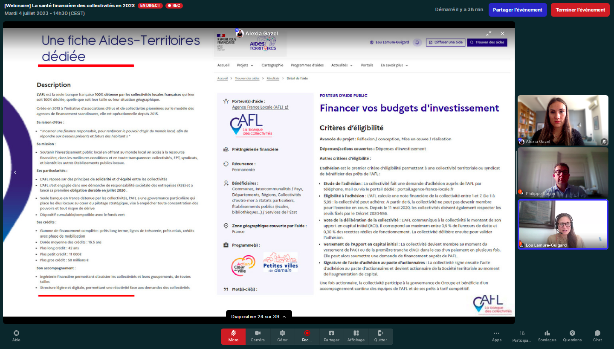
Task: Click the Mot(s)-clé(s) label
Action: coord(244,289)
